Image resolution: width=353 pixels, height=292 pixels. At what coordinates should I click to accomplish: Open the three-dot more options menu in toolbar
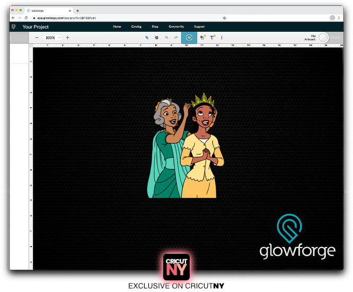pos(222,38)
